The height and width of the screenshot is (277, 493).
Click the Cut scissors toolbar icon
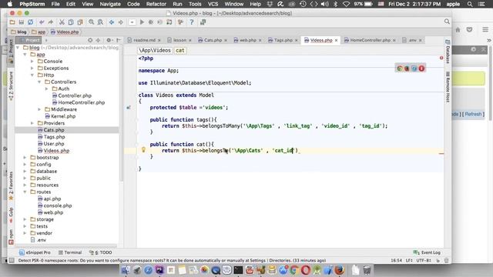click(62, 22)
